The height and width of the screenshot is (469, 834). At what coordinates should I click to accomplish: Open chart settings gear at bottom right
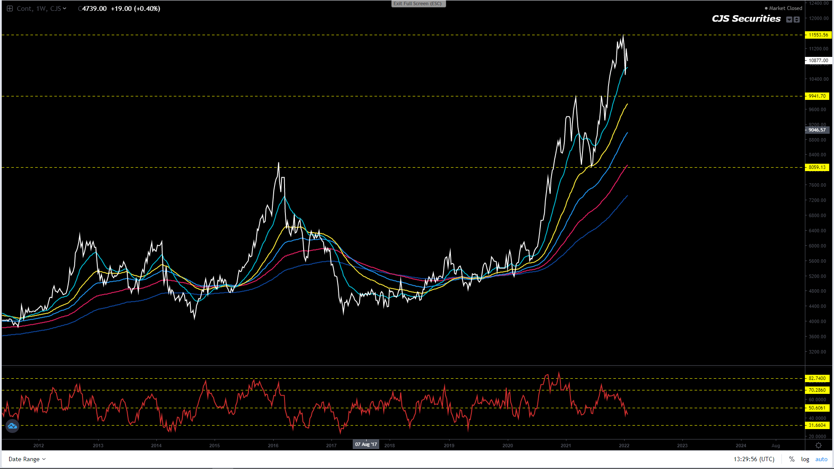(818, 446)
